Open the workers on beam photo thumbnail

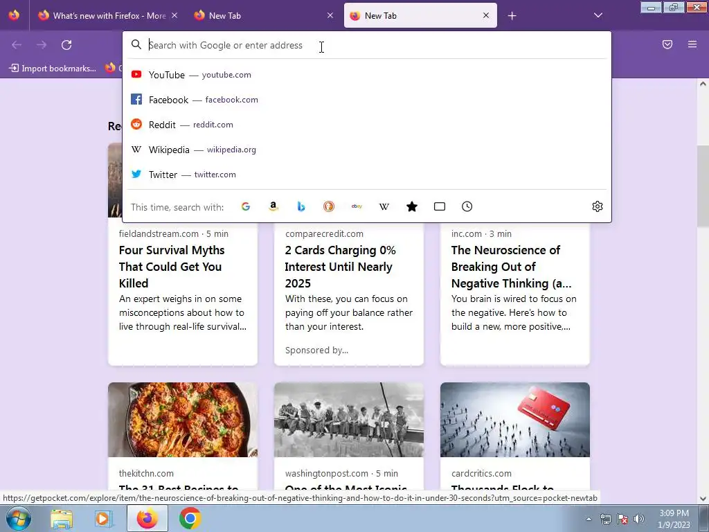pyautogui.click(x=349, y=420)
